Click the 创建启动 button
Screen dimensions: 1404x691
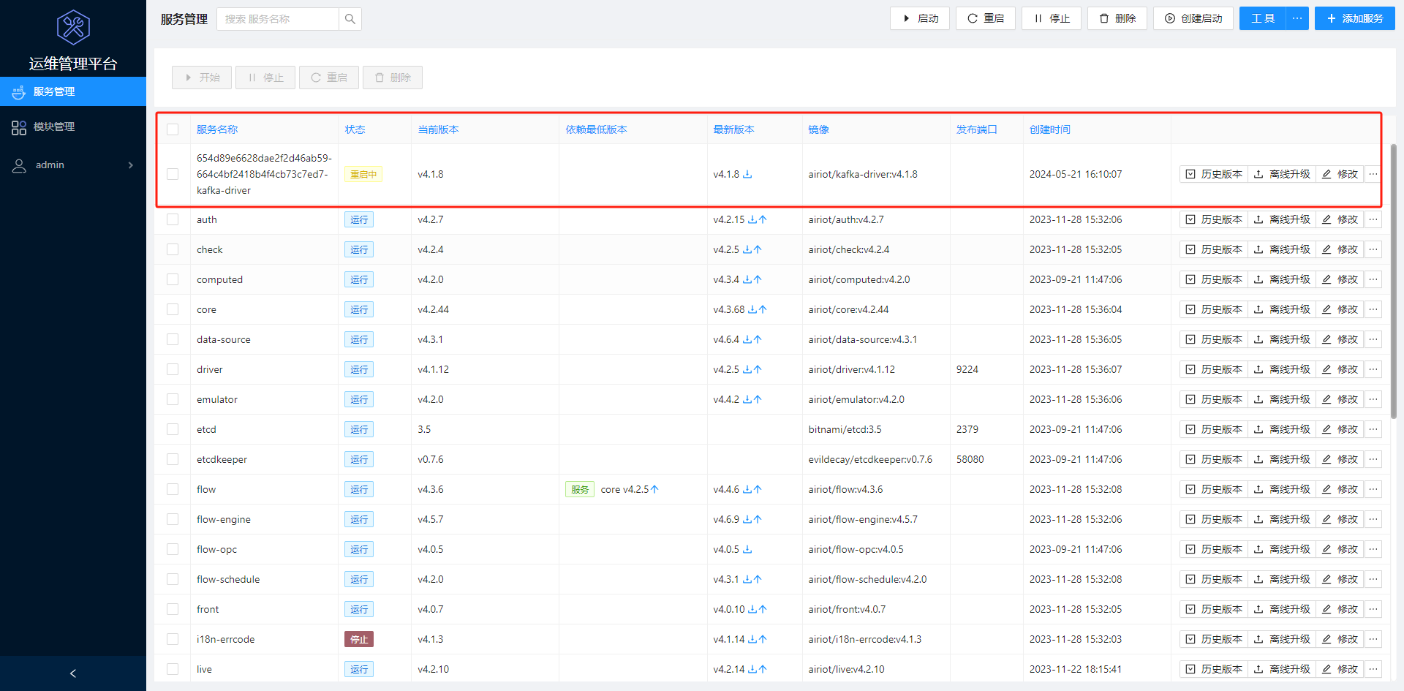click(x=1193, y=18)
